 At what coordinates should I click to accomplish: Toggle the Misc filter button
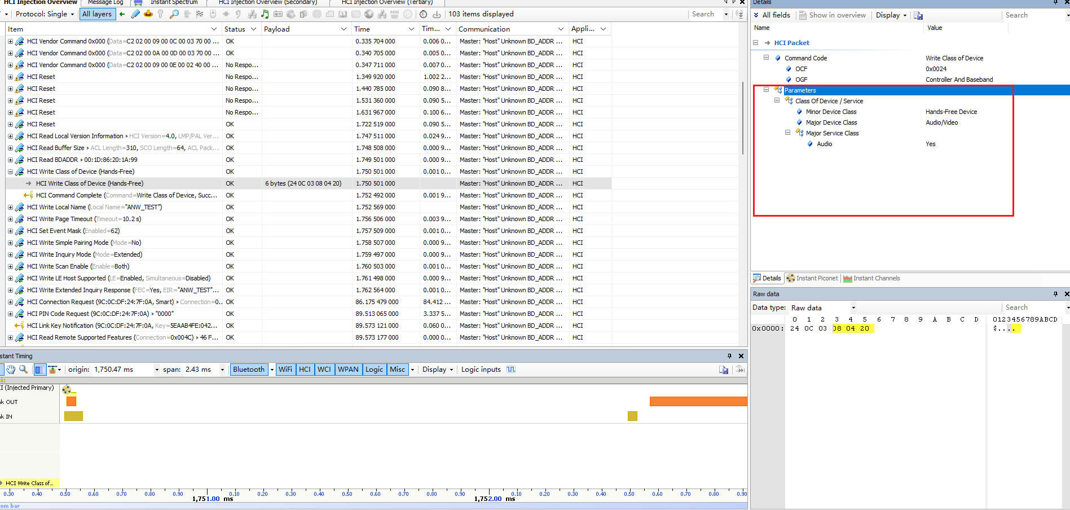(x=398, y=370)
